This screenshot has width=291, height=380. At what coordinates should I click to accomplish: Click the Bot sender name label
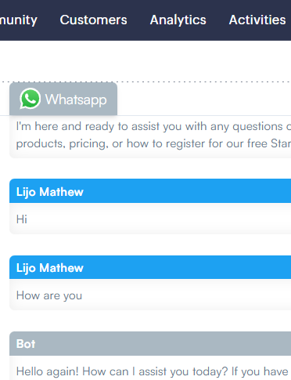click(26, 344)
